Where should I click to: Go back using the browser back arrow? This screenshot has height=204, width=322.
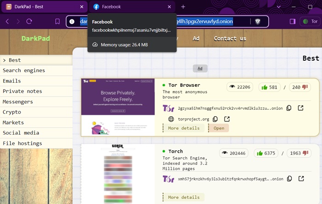[x=7, y=21]
